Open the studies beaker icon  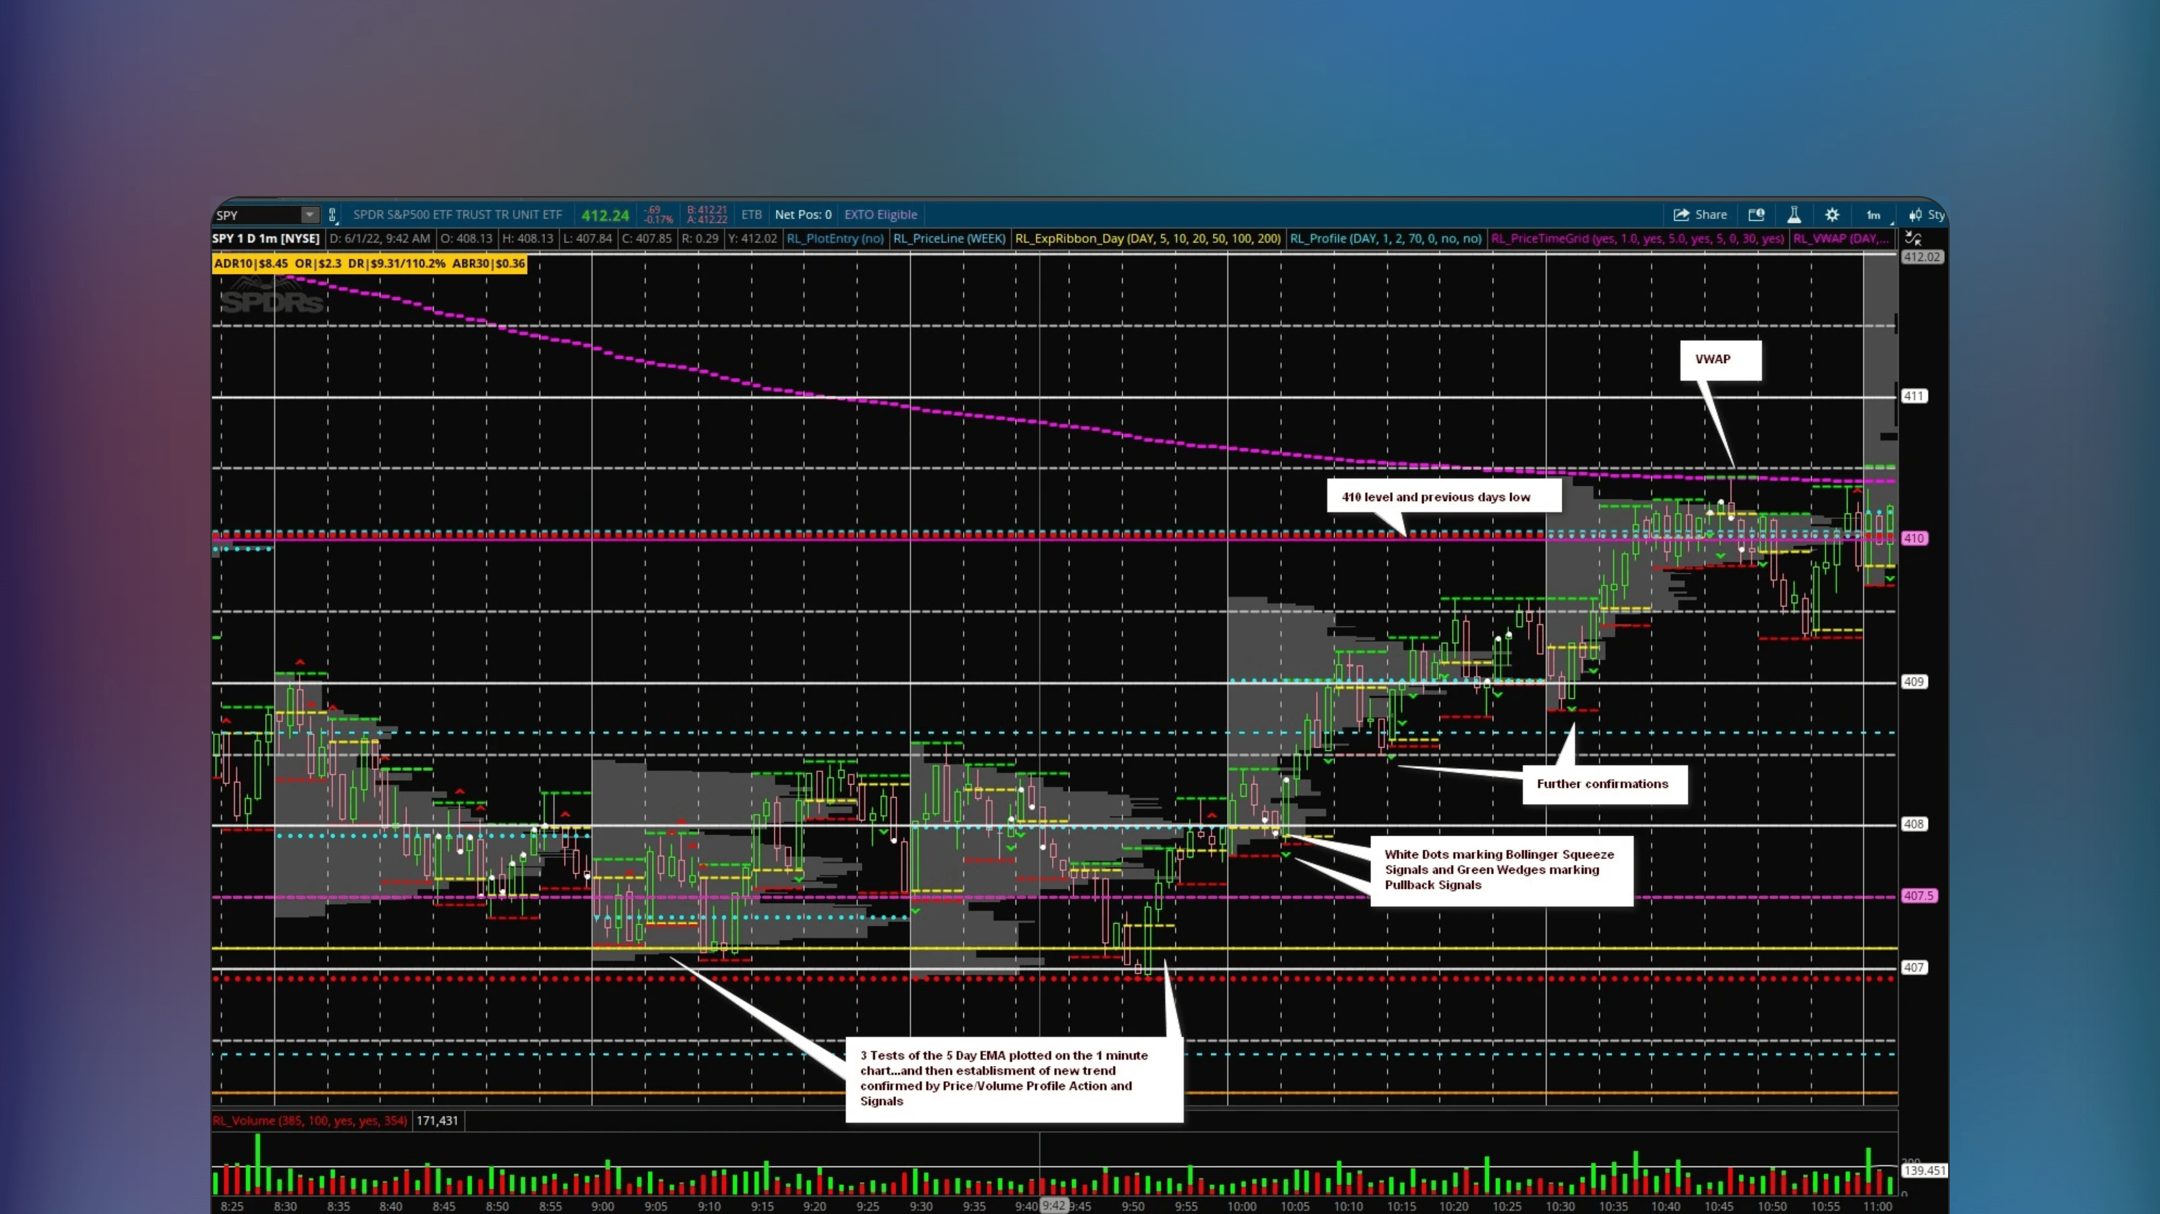[1794, 214]
